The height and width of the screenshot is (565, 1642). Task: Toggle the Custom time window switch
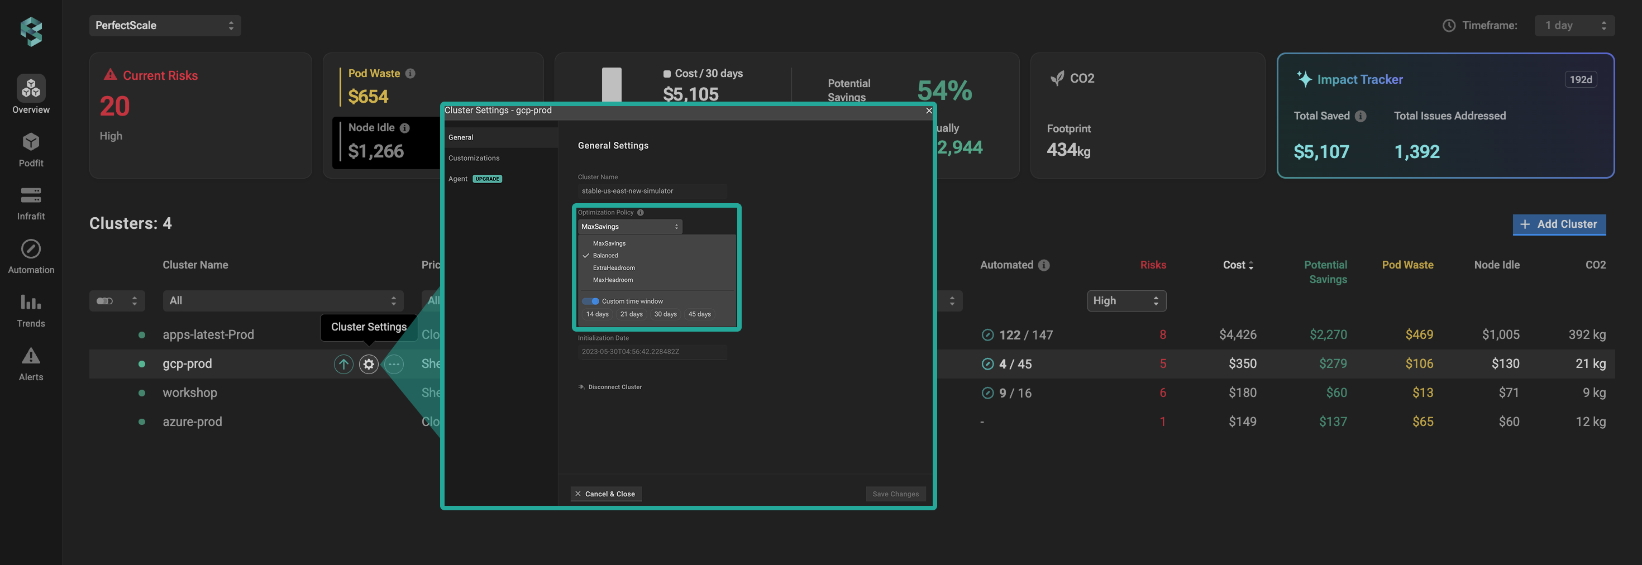point(590,301)
